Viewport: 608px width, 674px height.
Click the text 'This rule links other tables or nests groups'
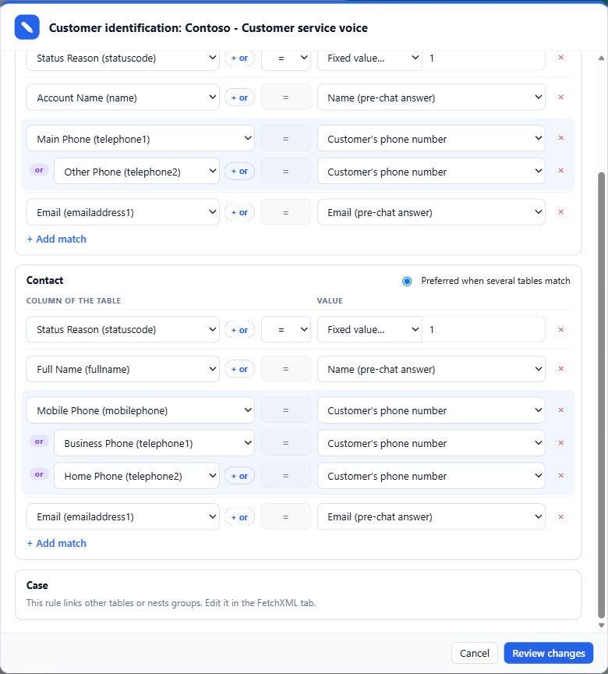click(x=115, y=603)
